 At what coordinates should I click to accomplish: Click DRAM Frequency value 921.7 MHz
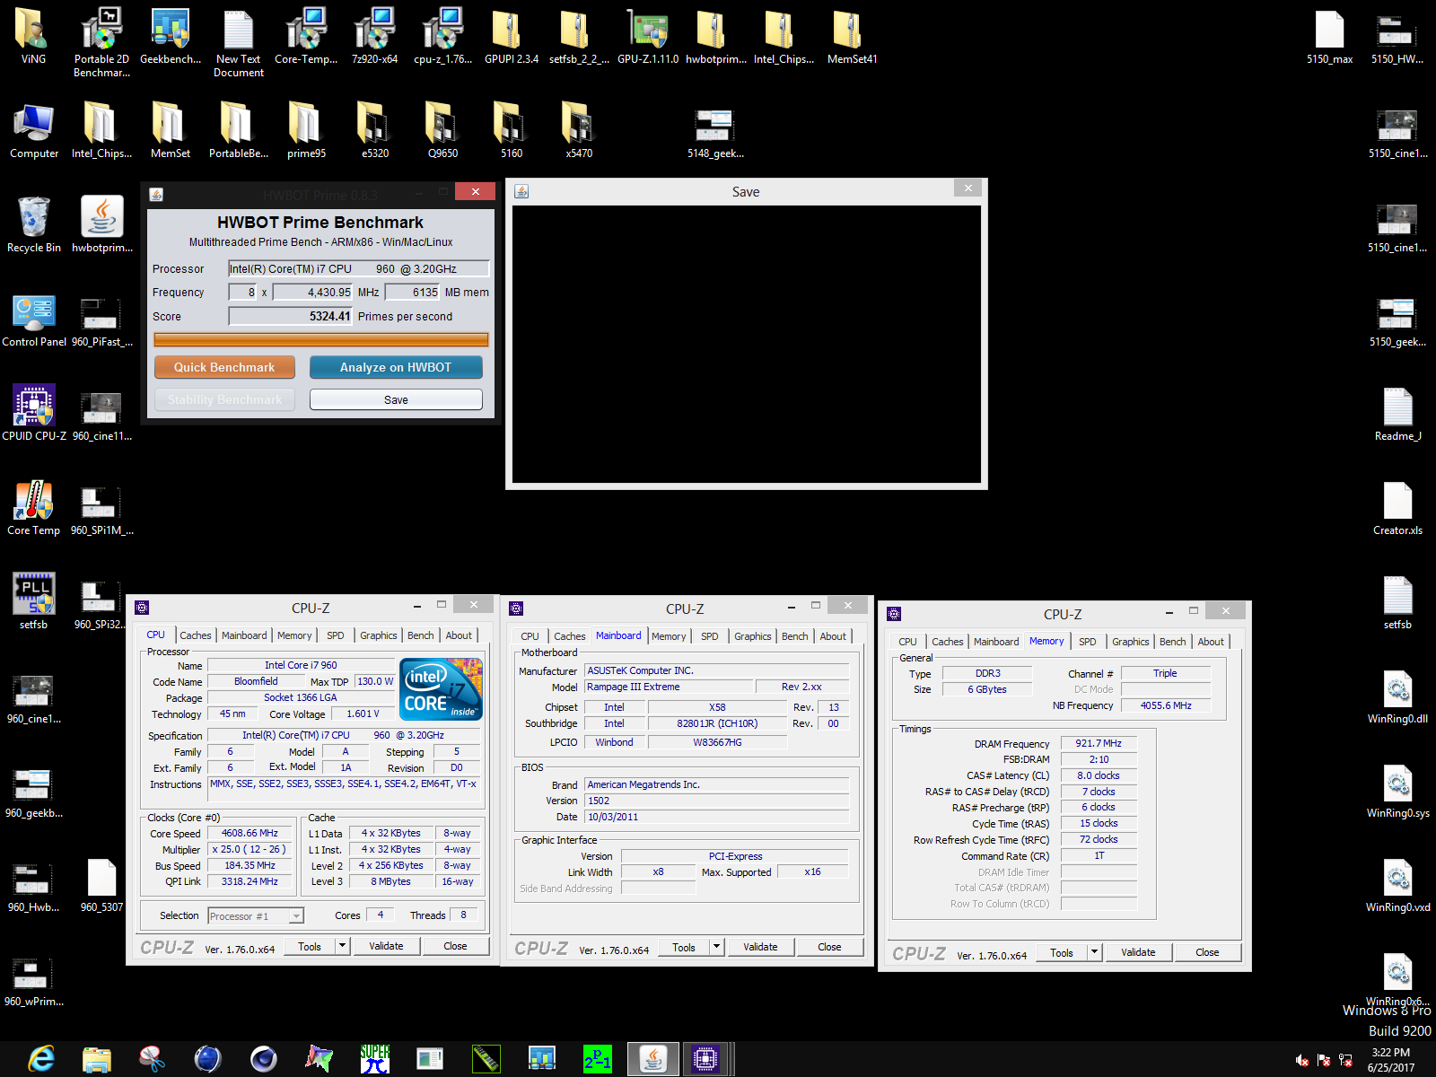click(x=1099, y=743)
